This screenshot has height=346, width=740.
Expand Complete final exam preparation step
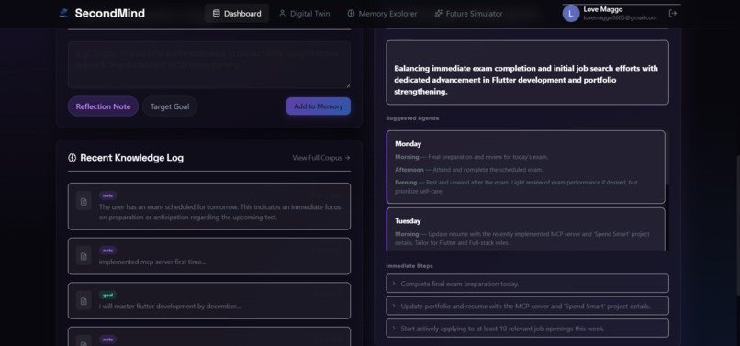click(527, 284)
